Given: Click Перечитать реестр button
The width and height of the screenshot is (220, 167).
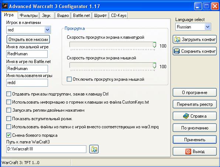Looking at the screenshot, I should [195, 104].
